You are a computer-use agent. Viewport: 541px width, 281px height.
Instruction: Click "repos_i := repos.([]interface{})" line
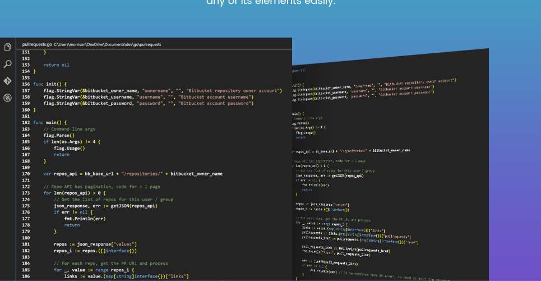[95, 251]
